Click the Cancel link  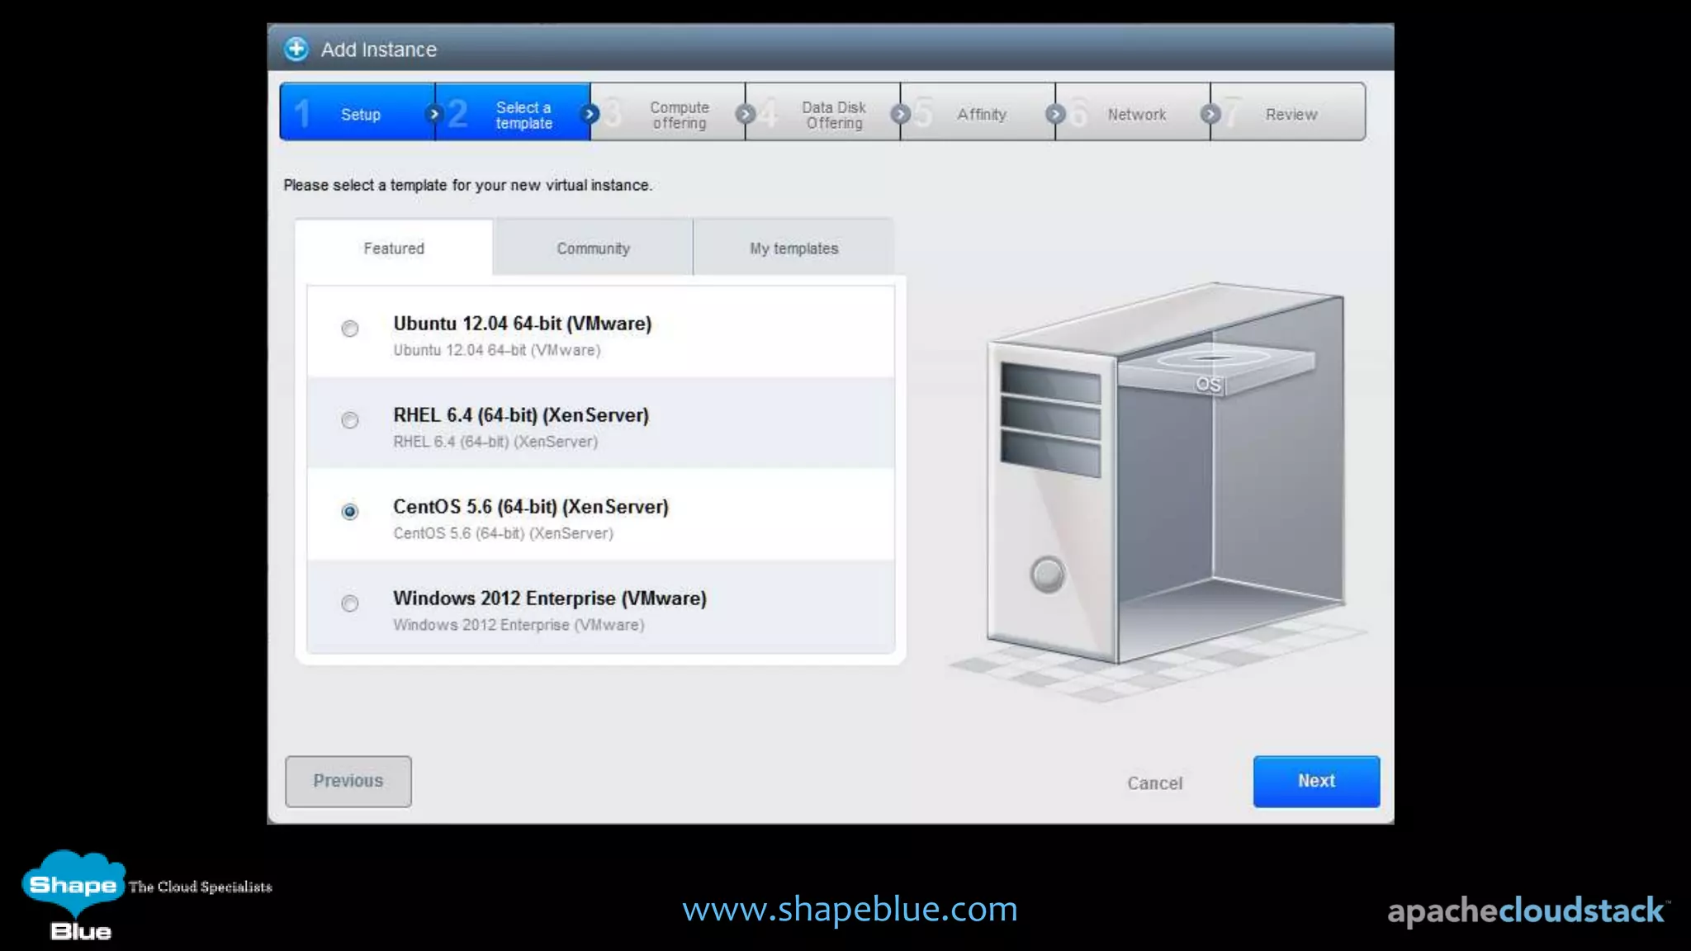coord(1154,783)
